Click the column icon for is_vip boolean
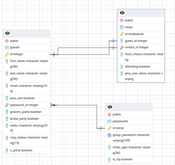This screenshot has height=165, width=175. (x=109, y=159)
